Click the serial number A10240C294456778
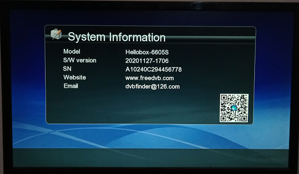Screen dimensions: 299x174 153,69
